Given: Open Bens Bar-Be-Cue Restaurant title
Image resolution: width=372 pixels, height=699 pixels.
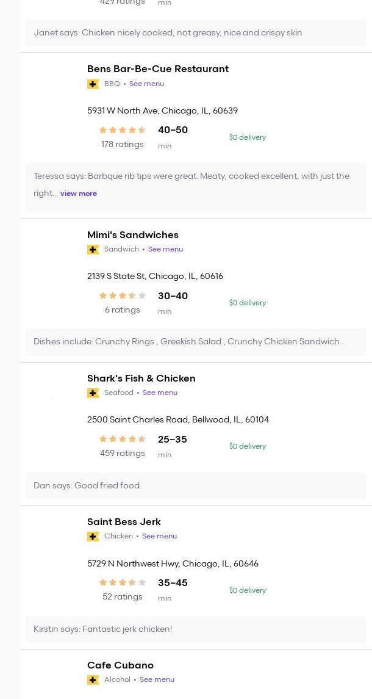Looking at the screenshot, I should (x=158, y=69).
